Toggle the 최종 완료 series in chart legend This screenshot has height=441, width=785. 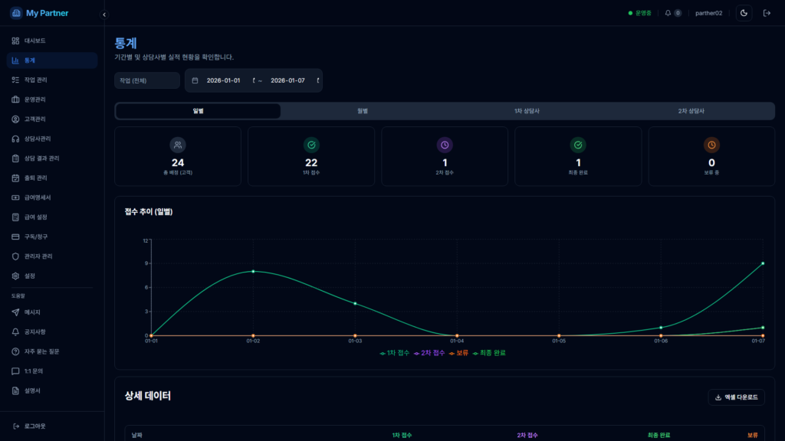point(489,353)
